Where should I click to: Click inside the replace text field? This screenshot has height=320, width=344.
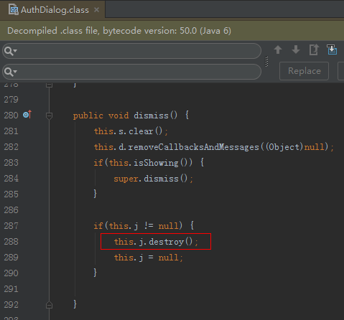131,72
